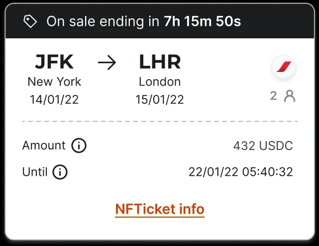Click the Until label text

(35, 172)
